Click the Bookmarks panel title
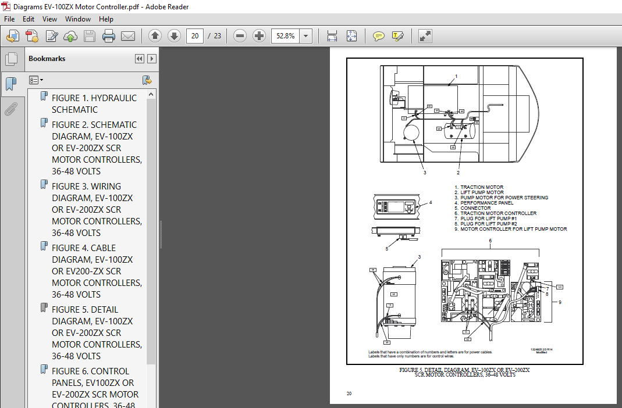Viewport: 622px width, 408px height. [x=47, y=59]
